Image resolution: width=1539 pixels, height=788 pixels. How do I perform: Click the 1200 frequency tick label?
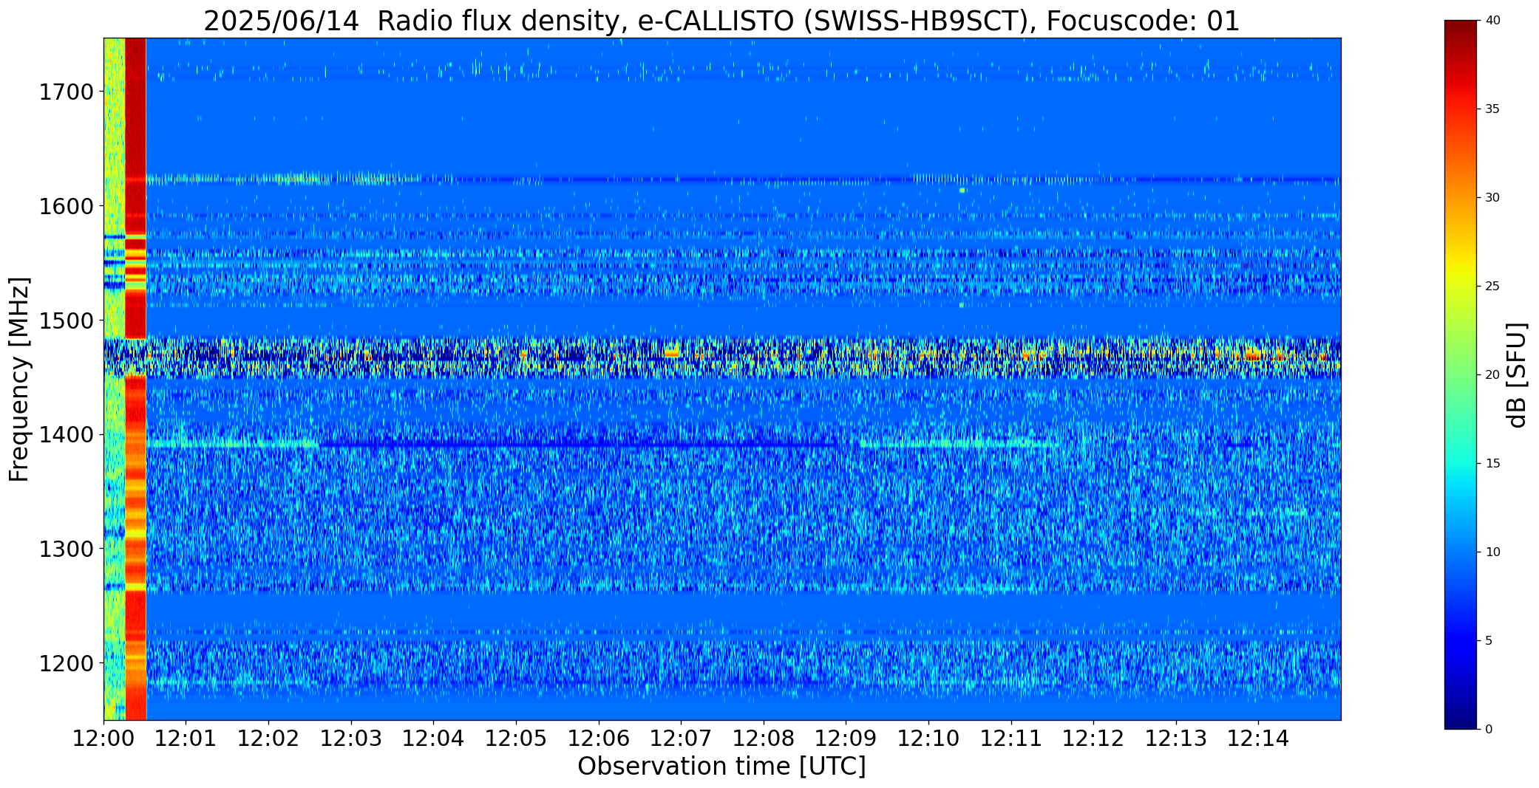66,663
